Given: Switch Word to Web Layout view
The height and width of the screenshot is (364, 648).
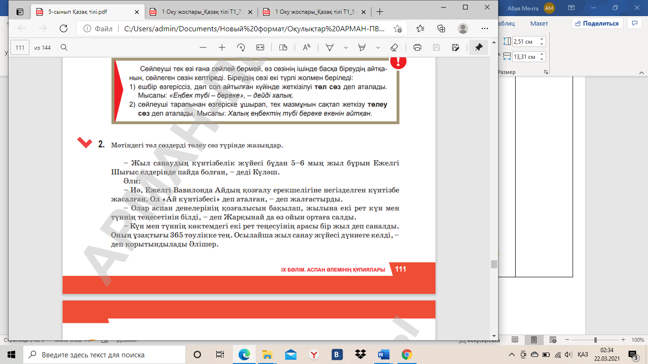Looking at the screenshot, I should pos(553,340).
